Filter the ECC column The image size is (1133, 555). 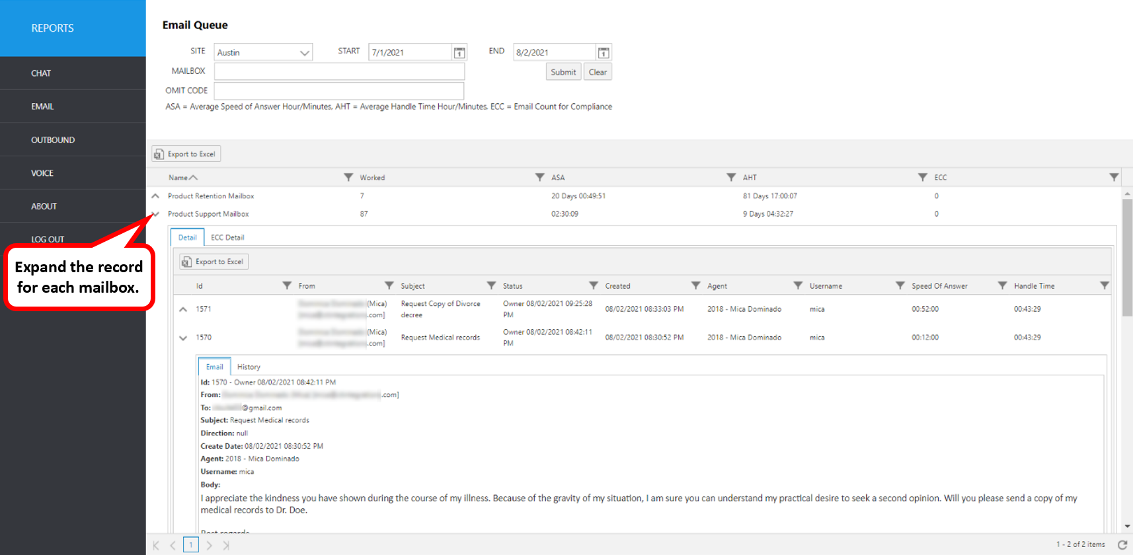point(1114,177)
